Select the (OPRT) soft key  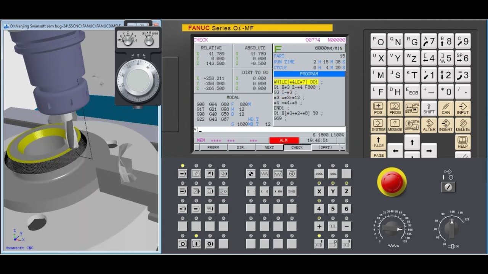[325, 148]
